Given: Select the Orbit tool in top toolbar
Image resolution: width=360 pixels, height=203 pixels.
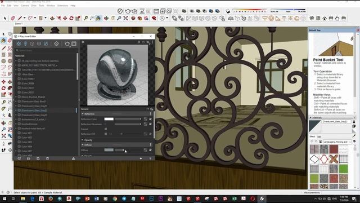Looking at the screenshot, I should (106, 18).
